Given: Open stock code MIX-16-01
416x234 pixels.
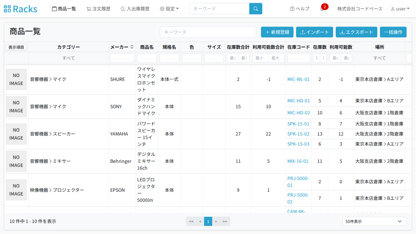Looking at the screenshot, I should [x=298, y=161].
